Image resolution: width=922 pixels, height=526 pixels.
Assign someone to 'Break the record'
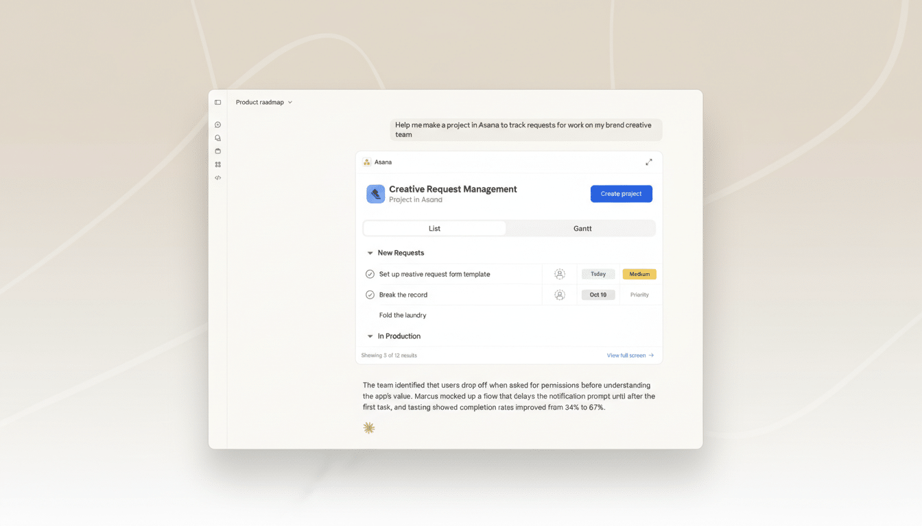point(560,295)
